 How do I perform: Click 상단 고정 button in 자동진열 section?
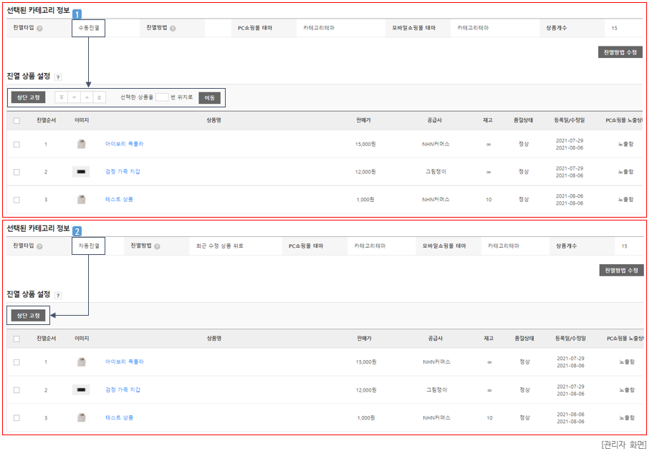pos(28,316)
